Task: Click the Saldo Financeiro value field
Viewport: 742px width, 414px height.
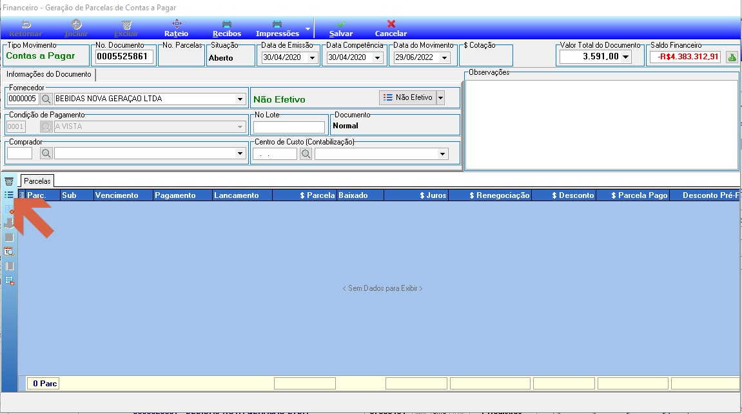Action: coord(685,57)
